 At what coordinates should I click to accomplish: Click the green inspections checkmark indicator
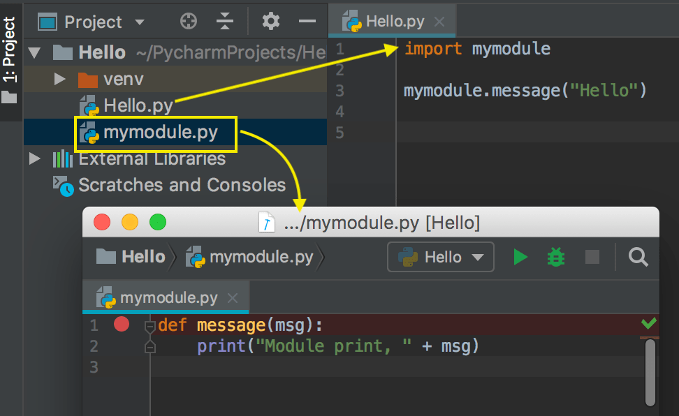648,325
